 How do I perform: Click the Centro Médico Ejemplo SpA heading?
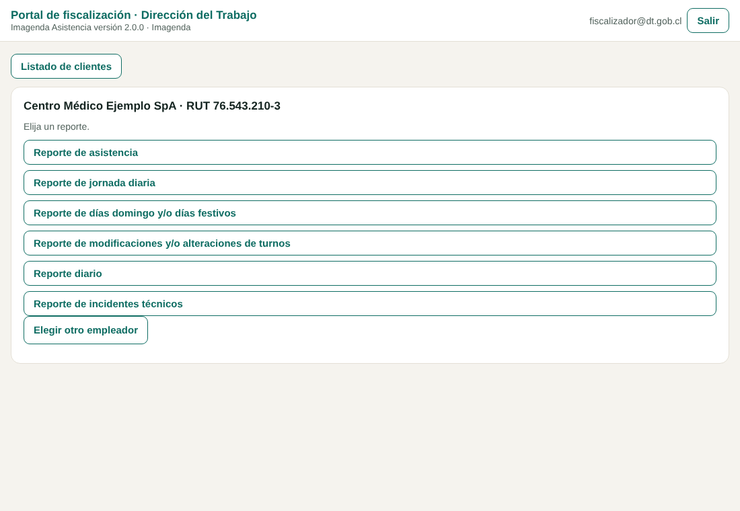(152, 106)
